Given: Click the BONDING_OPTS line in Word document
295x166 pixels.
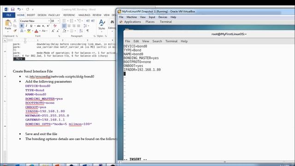Looking at the screenshot, I should [x=59, y=124].
